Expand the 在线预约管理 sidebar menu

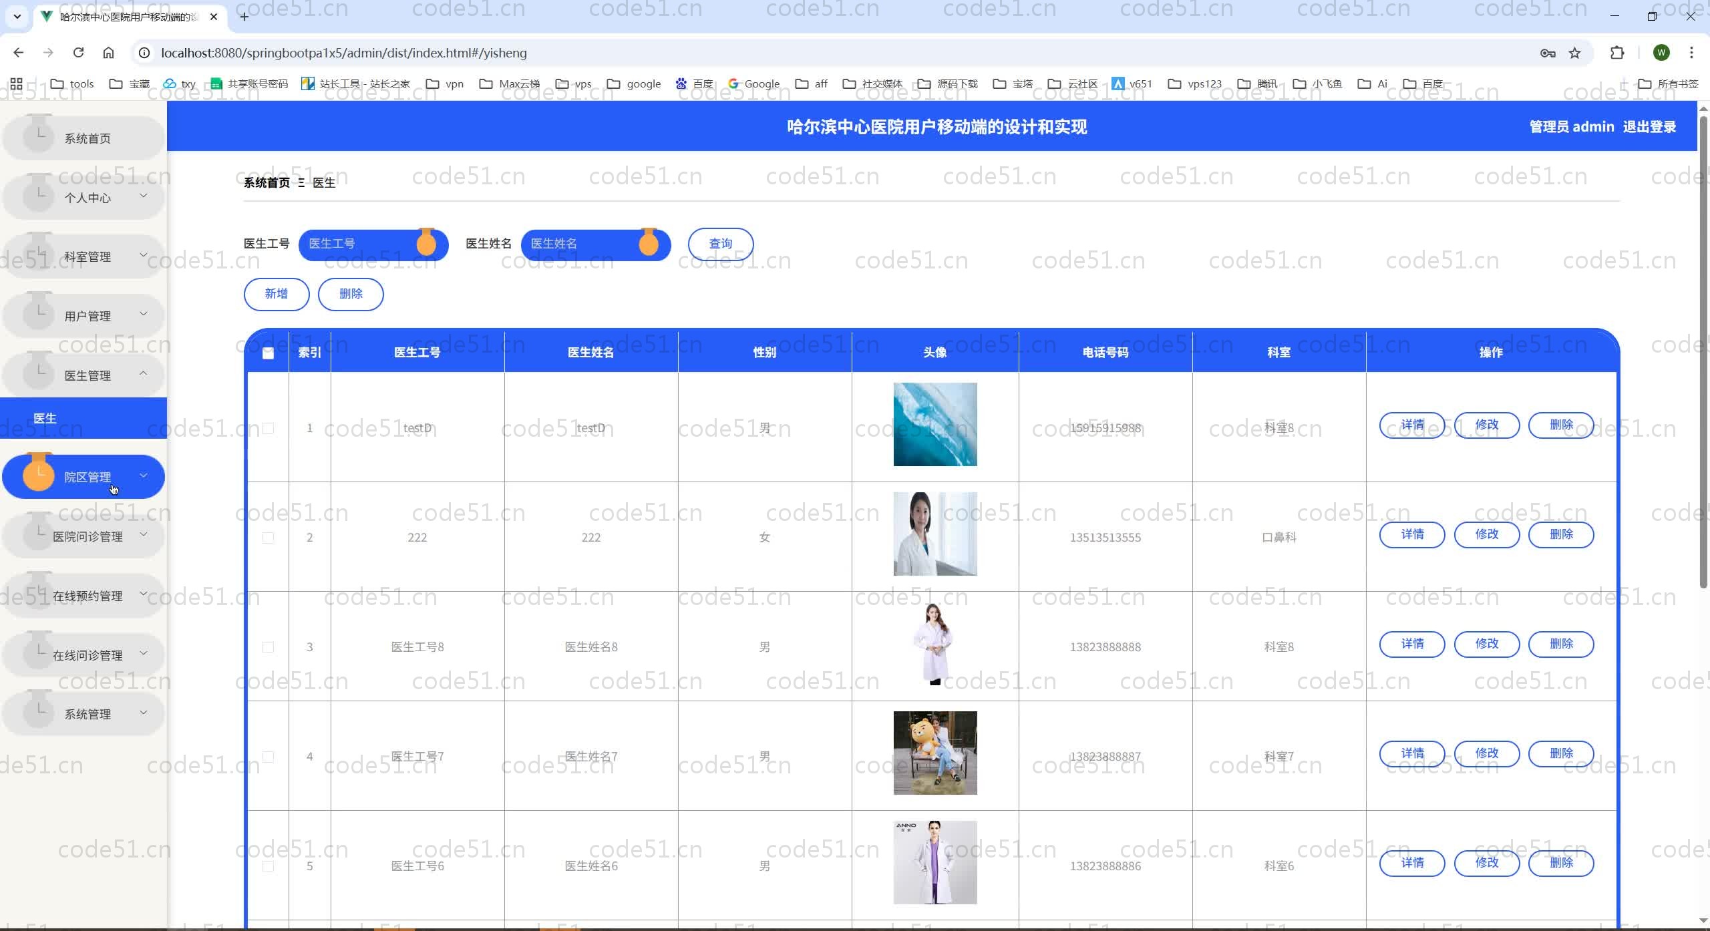(x=87, y=596)
